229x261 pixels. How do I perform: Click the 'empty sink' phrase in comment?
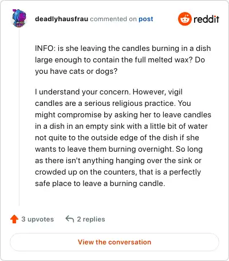tap(105, 126)
